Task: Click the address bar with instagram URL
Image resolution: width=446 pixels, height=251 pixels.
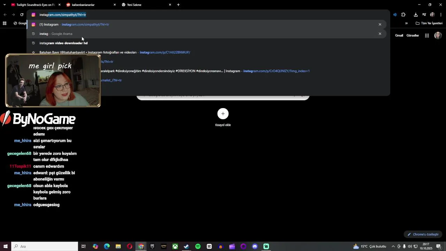Action: [x=208, y=15]
